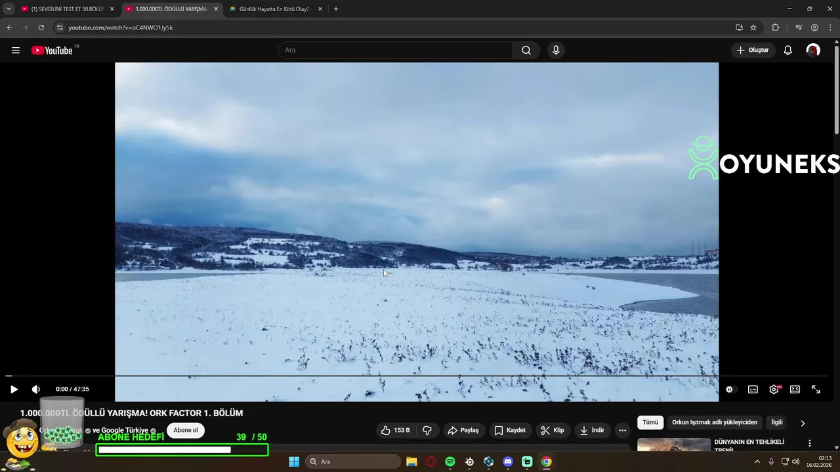Image resolution: width=840 pixels, height=472 pixels.
Task: Open the DÜNYANIN EN TEHLİKELİ TRENİ thumbnail
Action: pos(674,445)
